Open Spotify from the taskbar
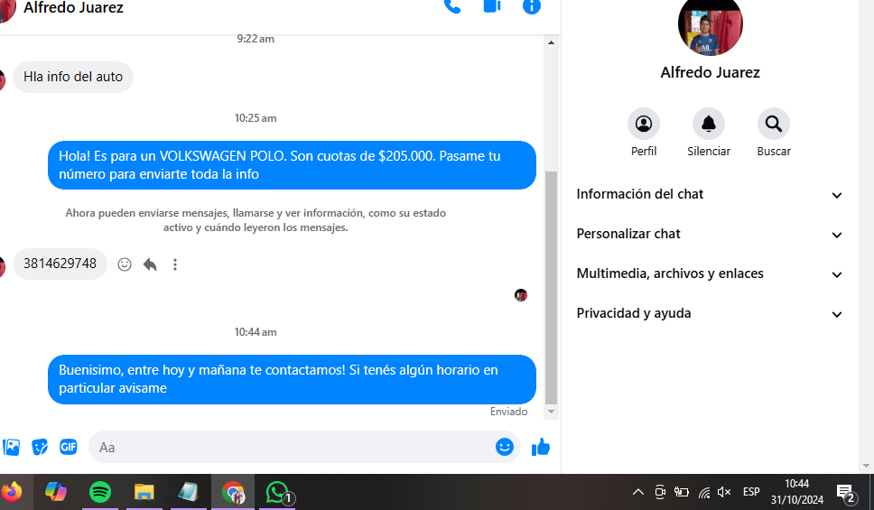The image size is (874, 510). (100, 492)
